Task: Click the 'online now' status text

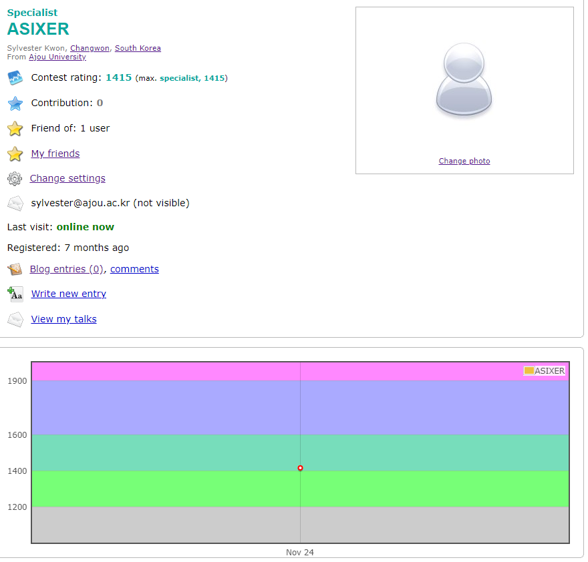Action: coord(85,227)
